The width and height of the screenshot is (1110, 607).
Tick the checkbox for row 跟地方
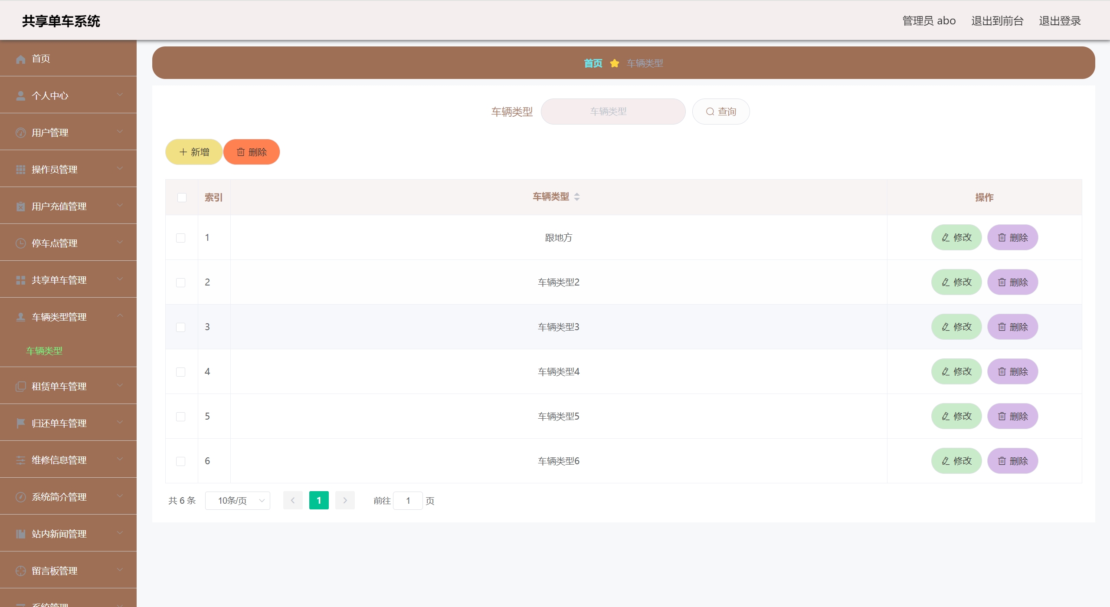point(181,238)
